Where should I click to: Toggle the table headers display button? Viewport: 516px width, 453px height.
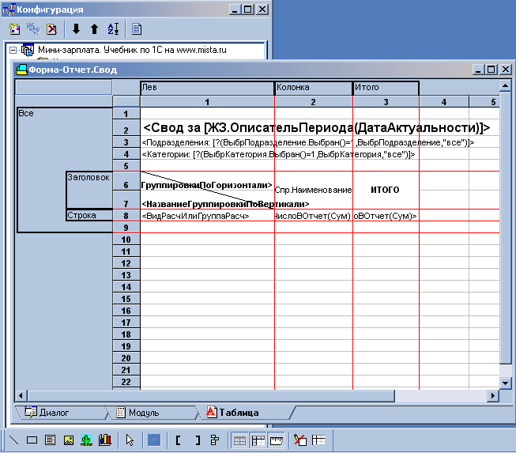pos(258,440)
